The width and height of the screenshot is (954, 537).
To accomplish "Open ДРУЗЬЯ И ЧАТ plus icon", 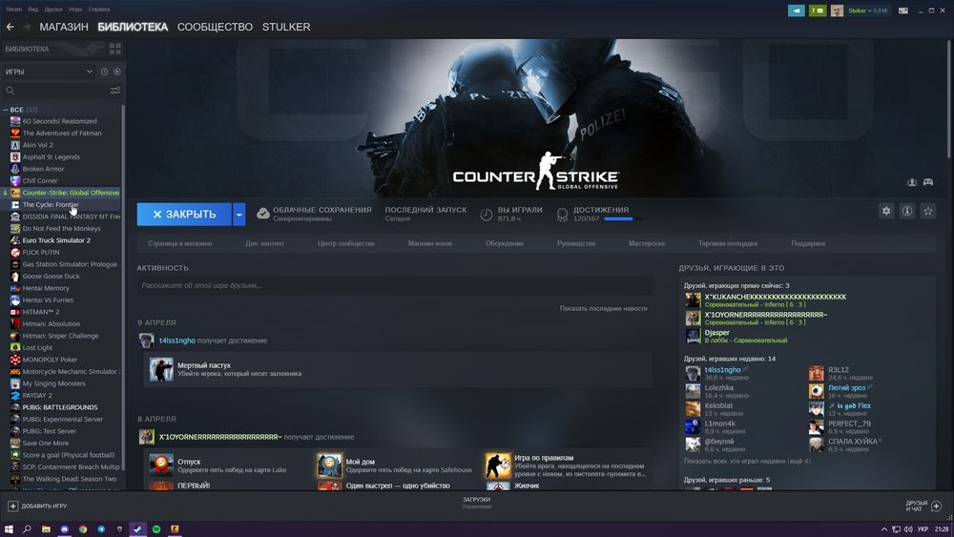I will click(937, 506).
